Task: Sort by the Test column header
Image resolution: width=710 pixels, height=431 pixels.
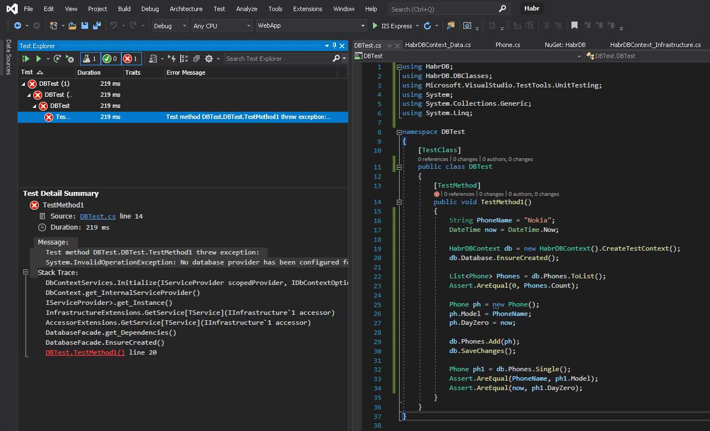Action: (x=32, y=72)
